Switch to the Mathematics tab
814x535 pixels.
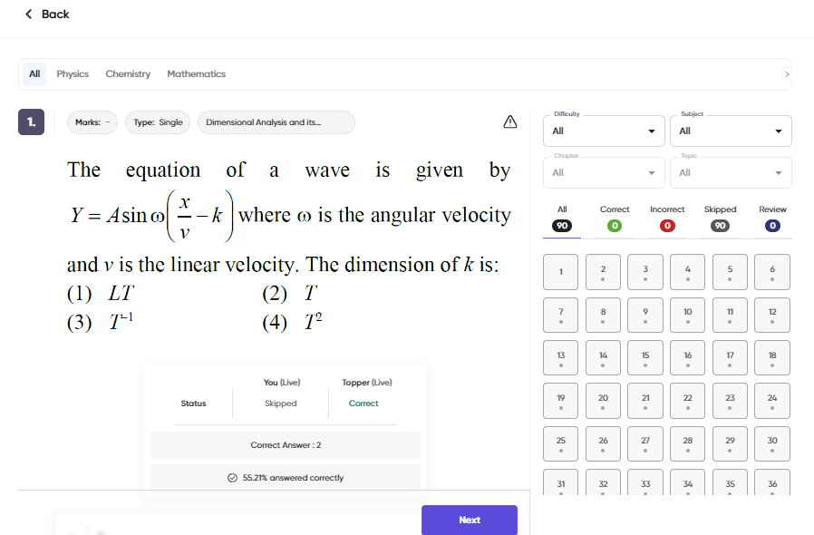pyautogui.click(x=196, y=73)
